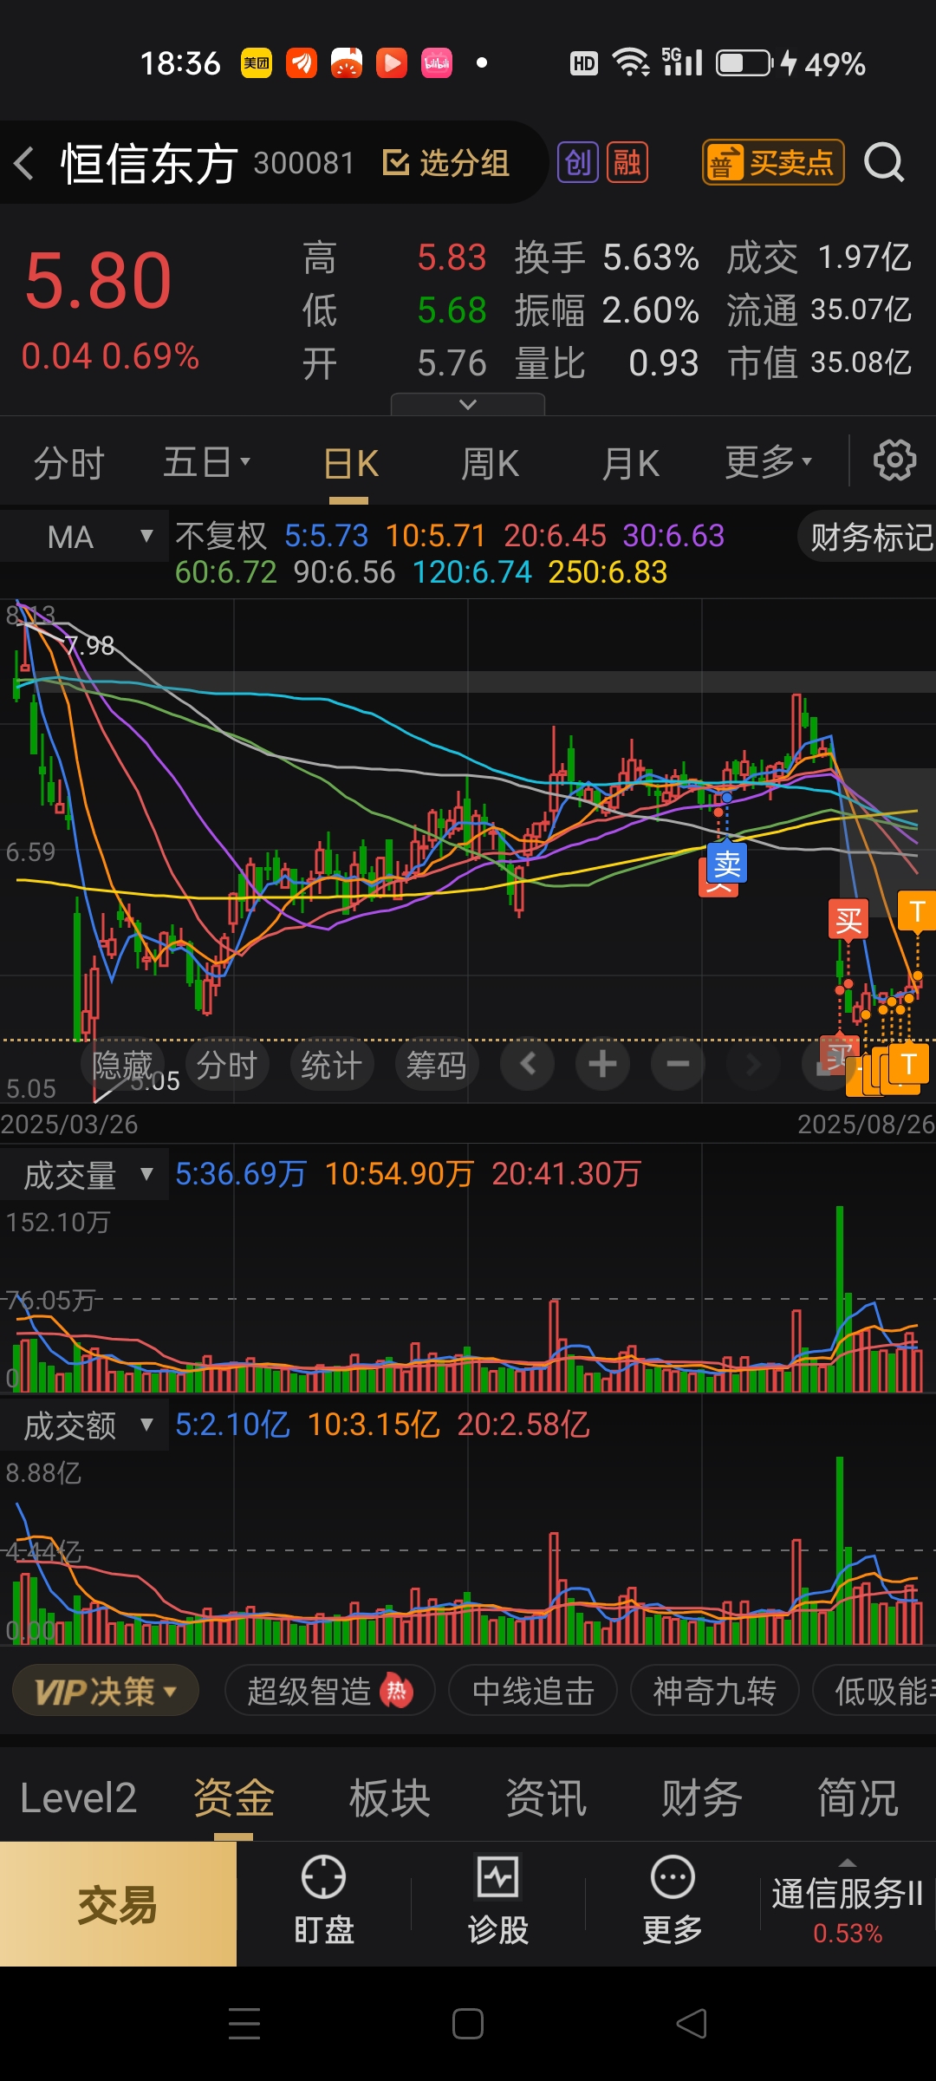Open 诊股 diagnosis icon

[x=498, y=1901]
